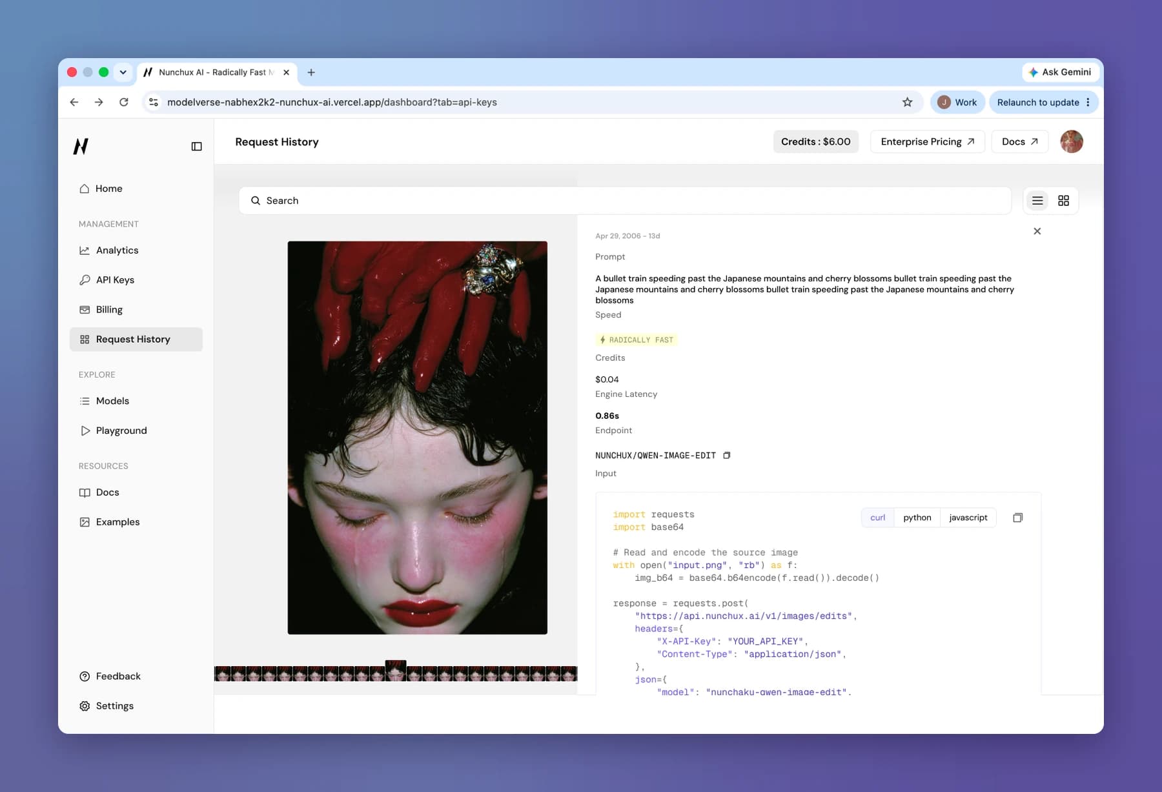Bookmark this page with star icon
This screenshot has height=792, width=1162.
908,103
